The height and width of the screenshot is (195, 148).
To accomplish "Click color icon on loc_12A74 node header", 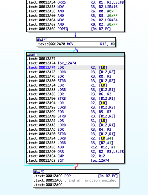I will 28,54.
